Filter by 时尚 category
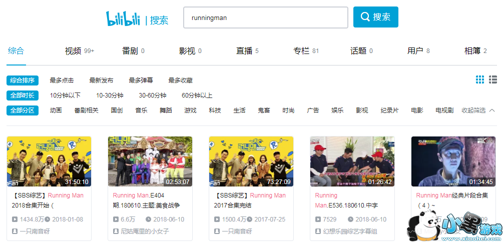The width and height of the screenshot is (503, 243). pos(288,110)
